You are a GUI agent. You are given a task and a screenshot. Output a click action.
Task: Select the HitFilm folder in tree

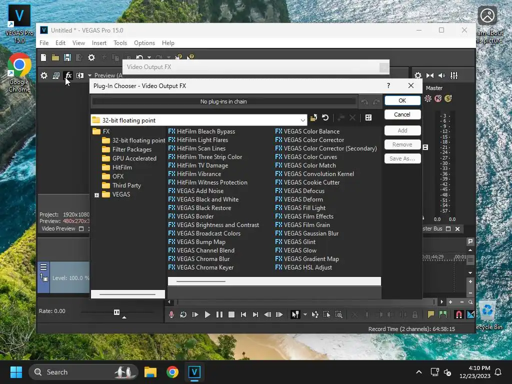117,167
